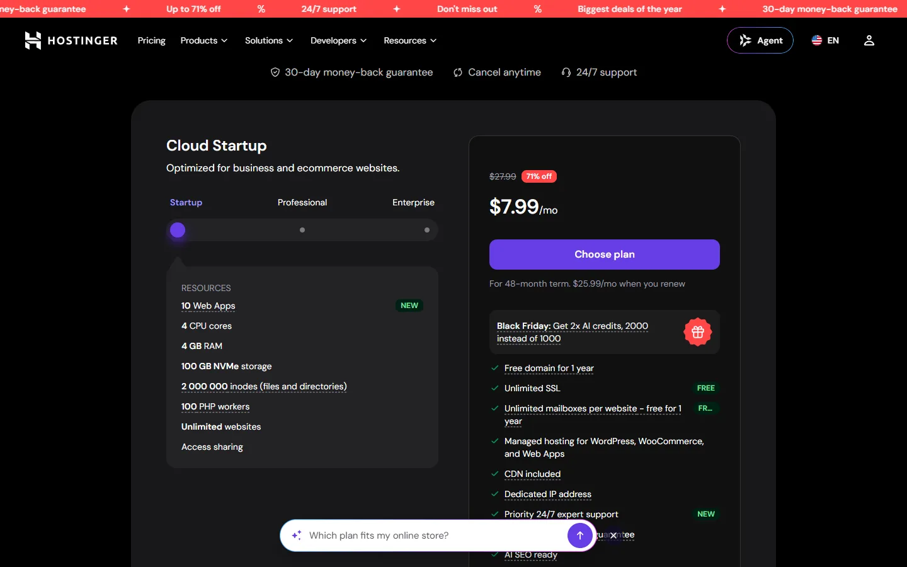The height and width of the screenshot is (567, 907).
Task: Click the 10 Web Apps resource link
Action: pyautogui.click(x=208, y=306)
